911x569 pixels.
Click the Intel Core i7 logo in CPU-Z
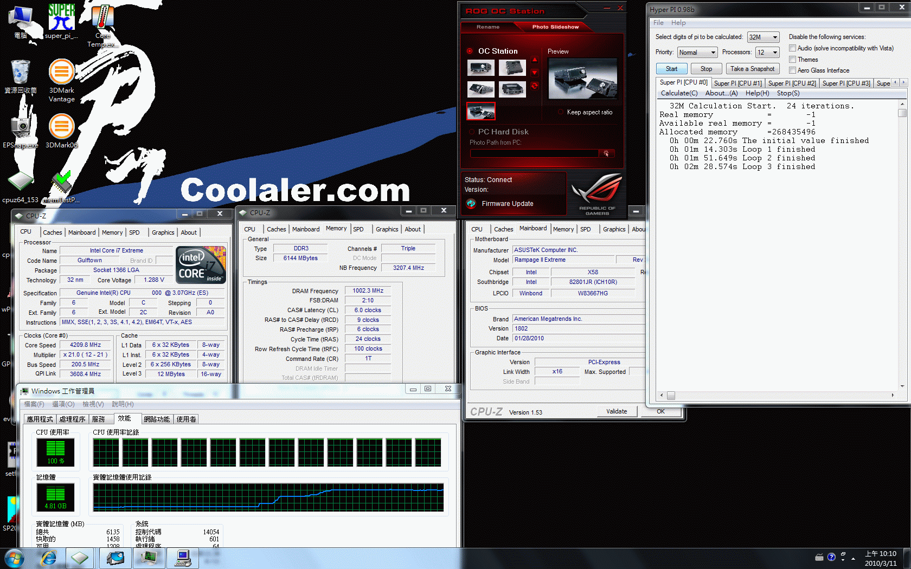coord(201,264)
